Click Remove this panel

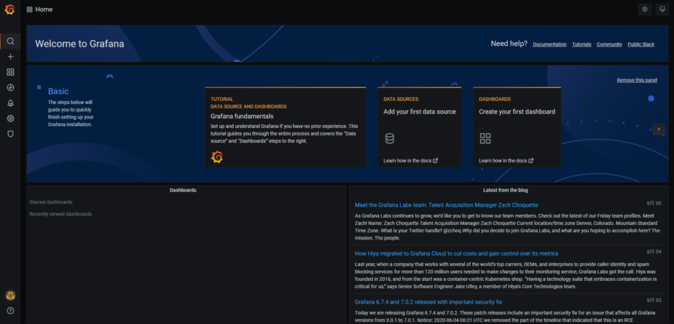pyautogui.click(x=637, y=80)
